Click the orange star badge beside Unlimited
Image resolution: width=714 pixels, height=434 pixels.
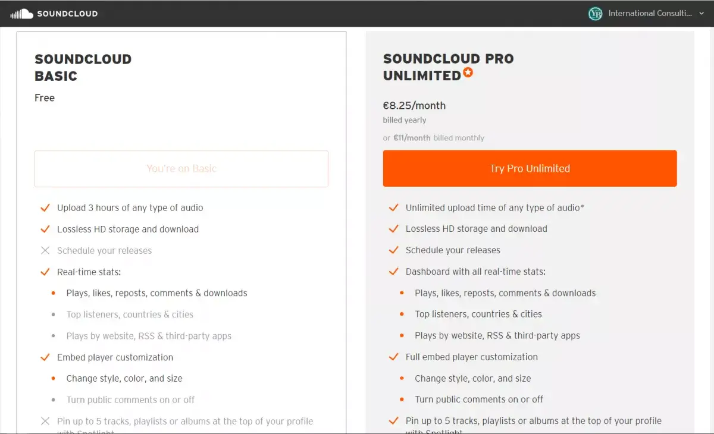[468, 73]
